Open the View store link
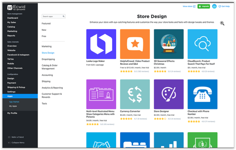Screen dimensions: 236x150 pos(189,6)
